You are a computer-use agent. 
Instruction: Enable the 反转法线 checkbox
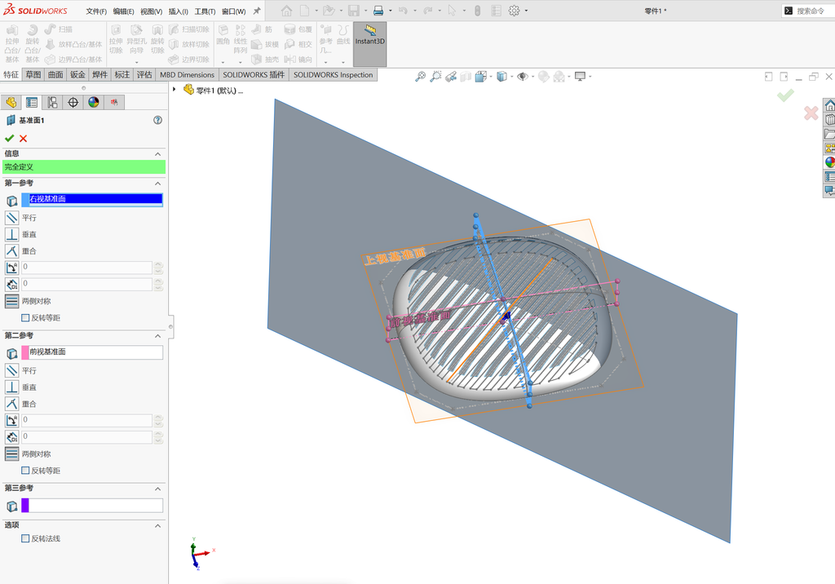(25, 538)
